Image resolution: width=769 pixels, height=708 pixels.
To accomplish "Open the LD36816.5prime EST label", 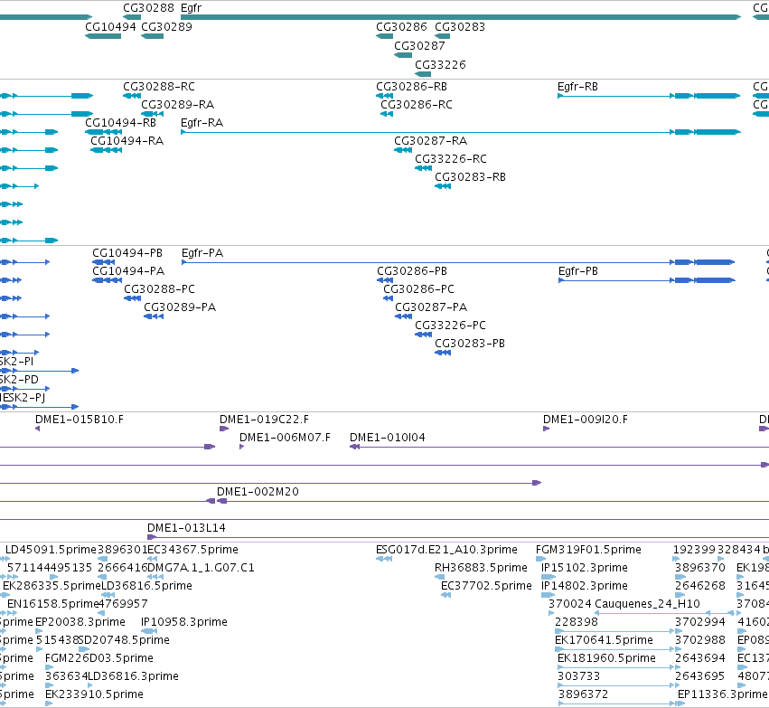I will pyautogui.click(x=146, y=586).
